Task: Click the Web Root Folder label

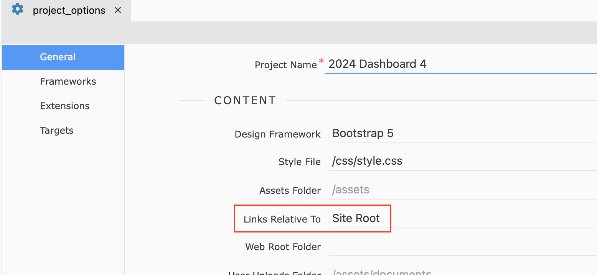Action: [x=283, y=247]
